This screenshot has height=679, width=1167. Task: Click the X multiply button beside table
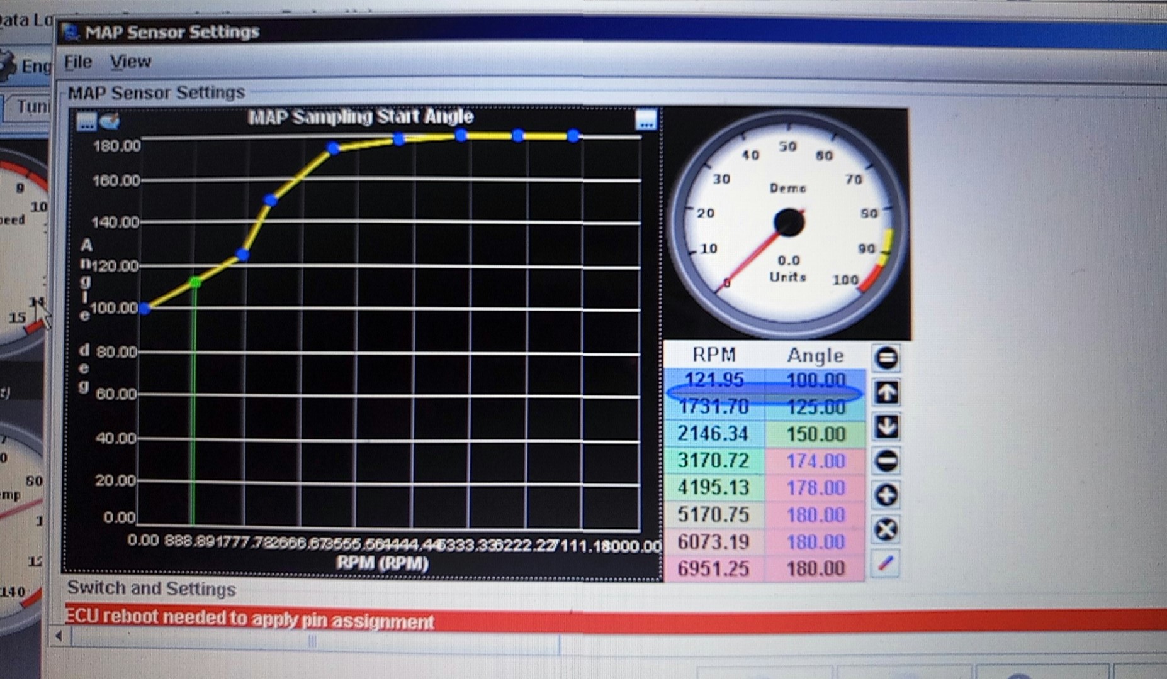point(886,529)
